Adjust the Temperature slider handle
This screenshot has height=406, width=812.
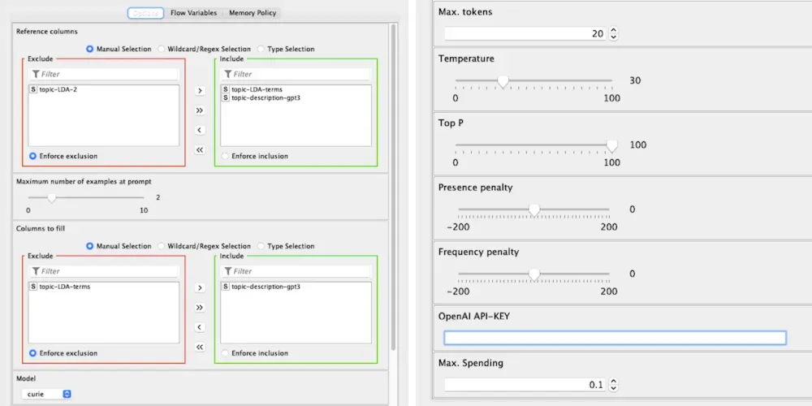click(503, 81)
